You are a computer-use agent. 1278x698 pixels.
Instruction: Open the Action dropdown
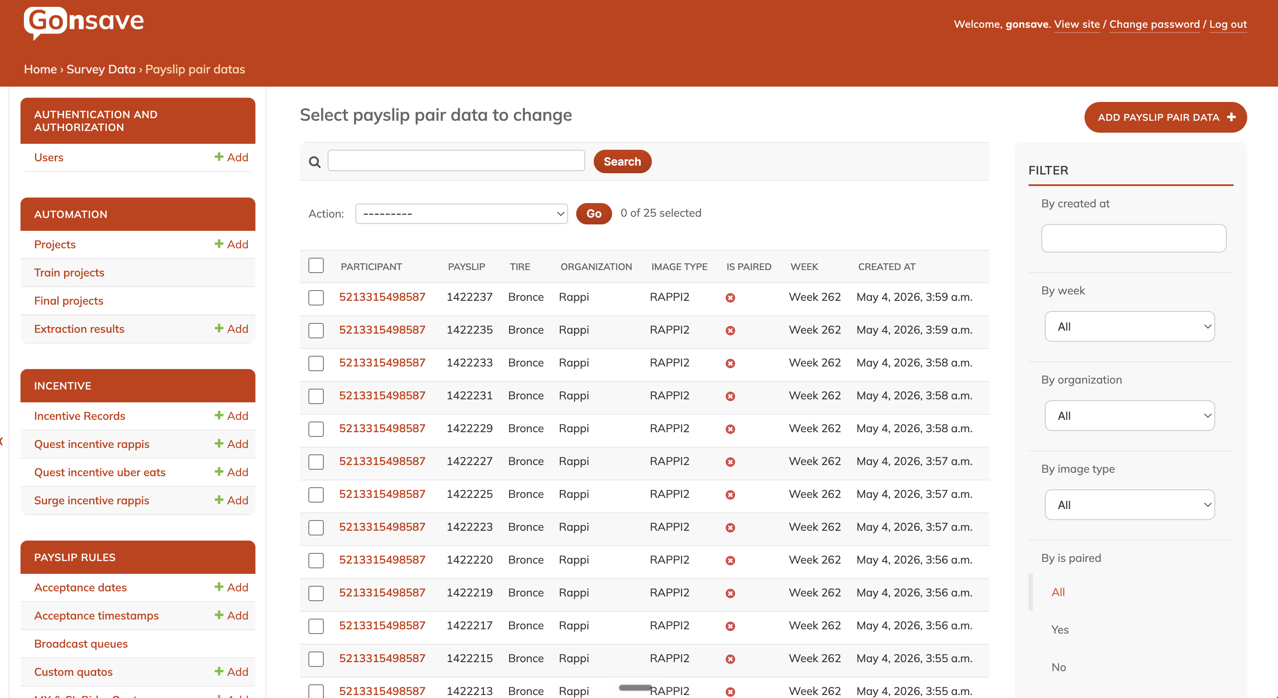pos(461,213)
